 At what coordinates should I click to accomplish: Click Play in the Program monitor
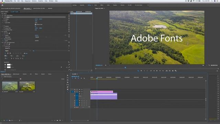pyautogui.click(x=157, y=71)
